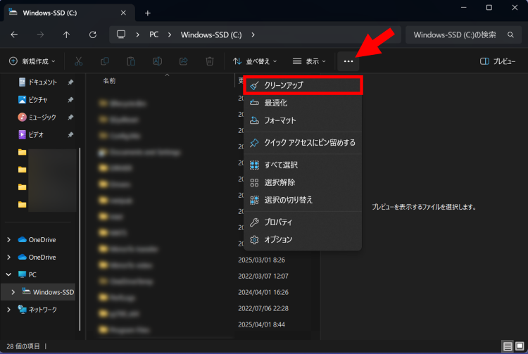The width and height of the screenshot is (528, 354).
Task: Click the Share toolbar icon
Action: (x=184, y=61)
